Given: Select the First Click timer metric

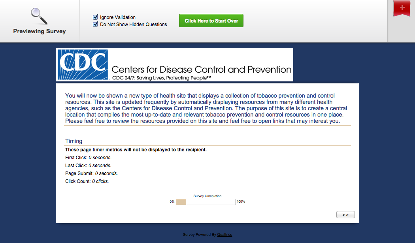Looking at the screenshot, I should pos(88,158).
